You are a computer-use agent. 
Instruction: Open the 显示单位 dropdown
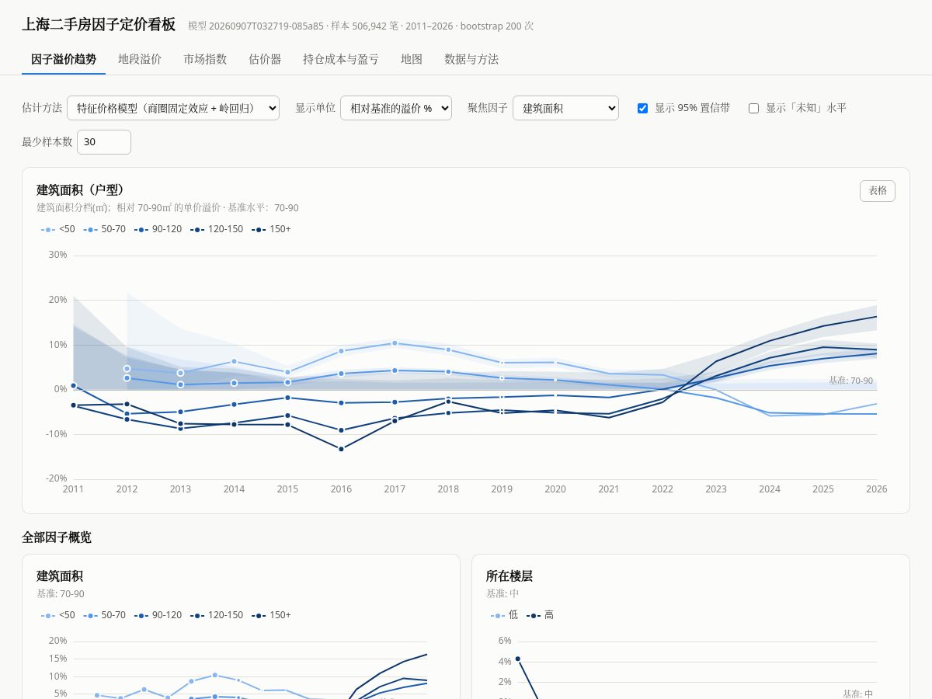coord(396,108)
